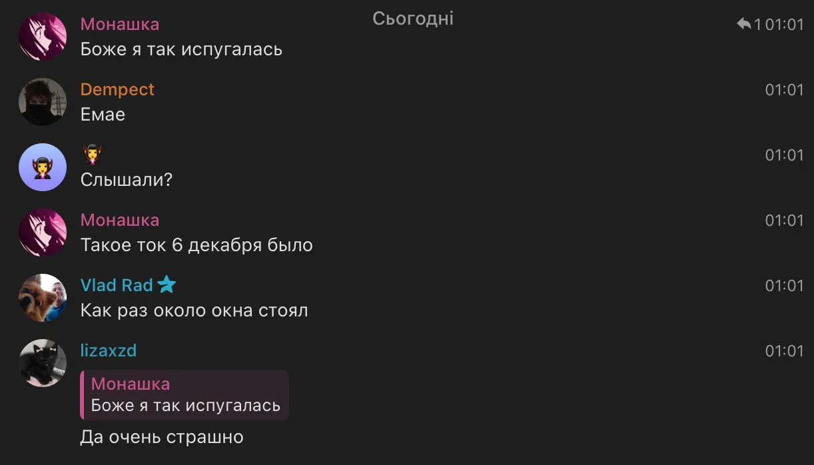814x465 pixels.
Task: Open the vampire emoji avatar profile
Action: (43, 167)
